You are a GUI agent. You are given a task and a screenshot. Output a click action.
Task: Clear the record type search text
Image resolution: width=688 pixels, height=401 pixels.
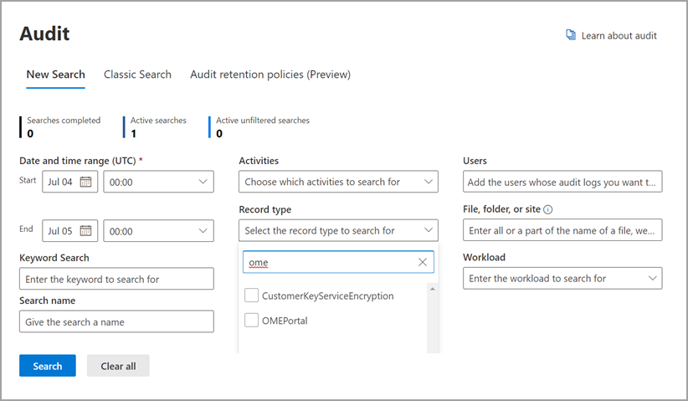[423, 263]
